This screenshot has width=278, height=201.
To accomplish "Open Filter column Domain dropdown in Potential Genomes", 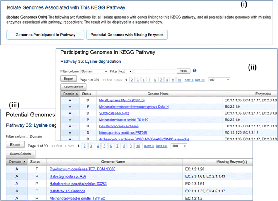I will pyautogui.click(x=43, y=136).
